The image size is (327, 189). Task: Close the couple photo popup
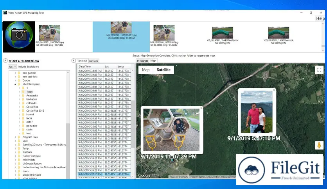(274, 90)
